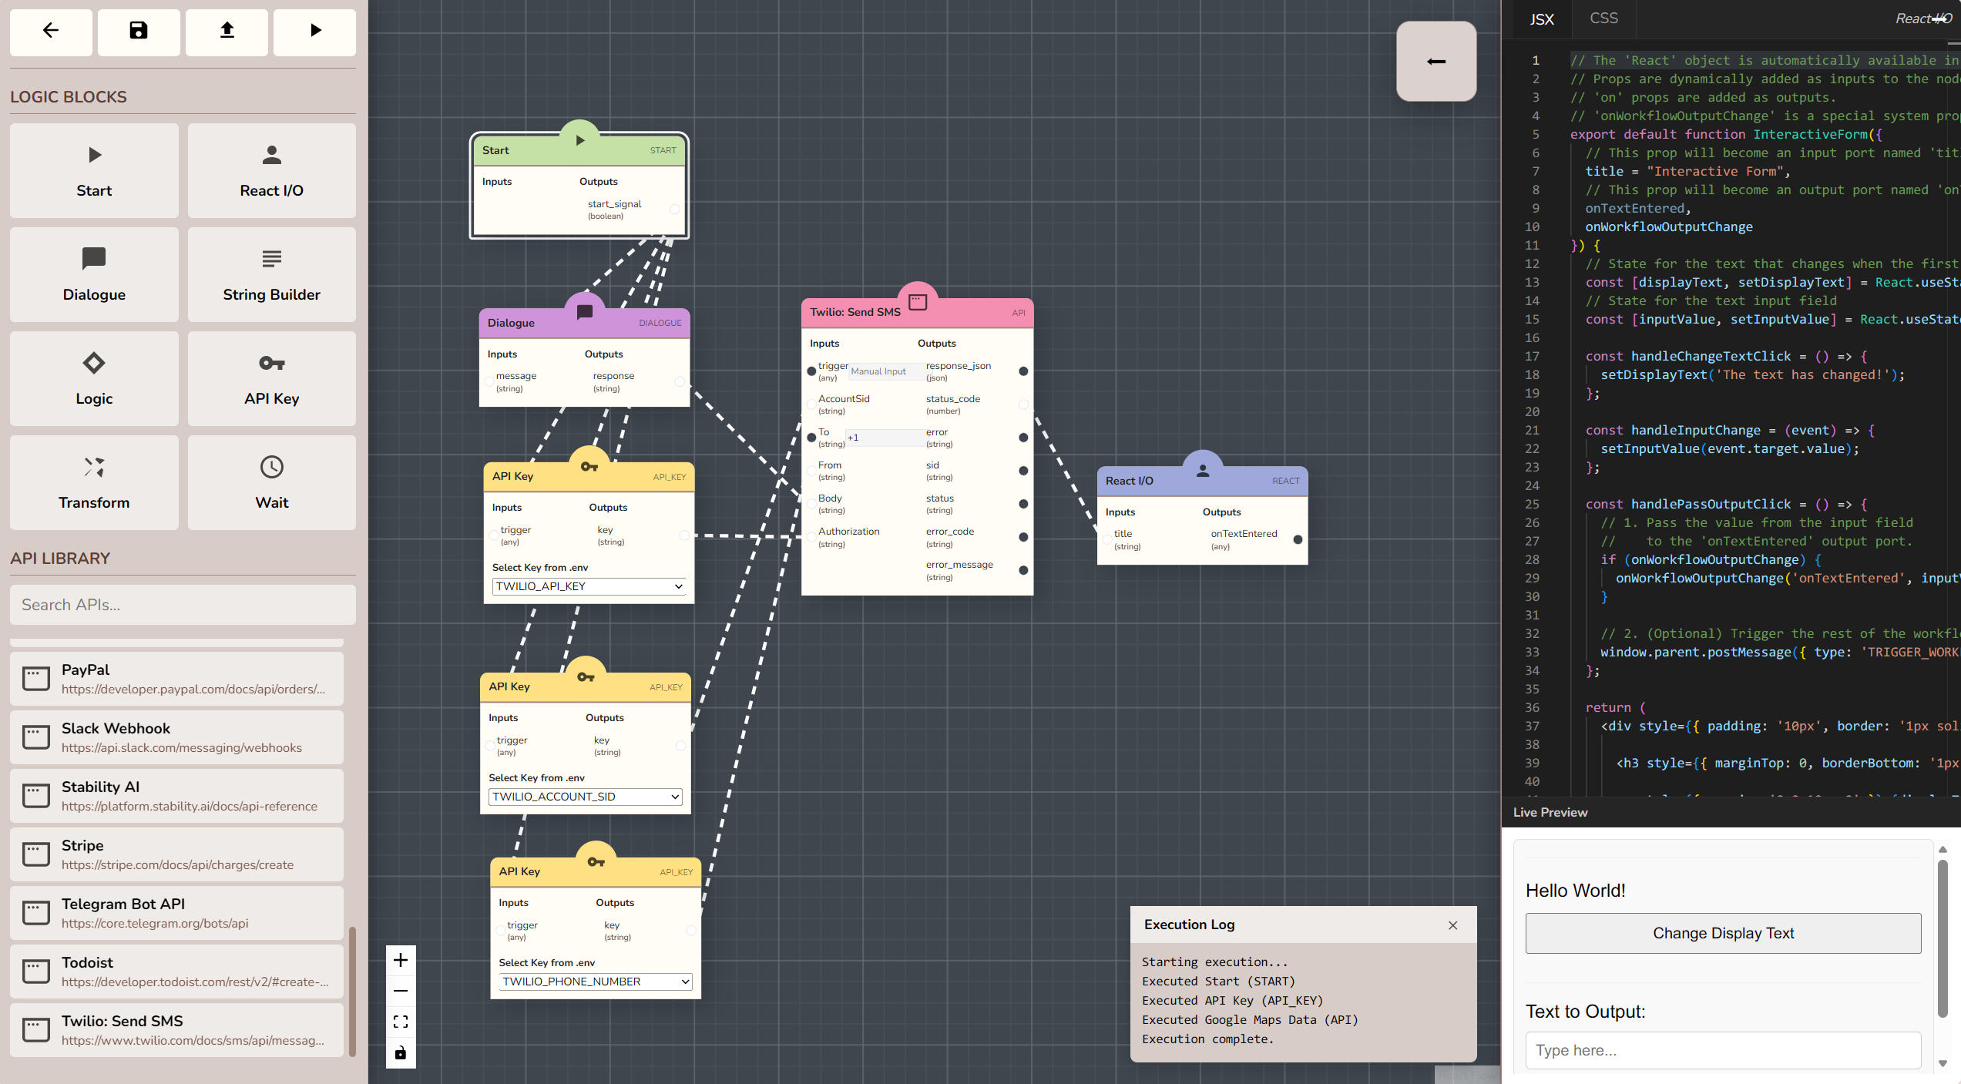The image size is (1961, 1084).
Task: Toggle the onTextEntered output port of React I/O
Action: (1298, 539)
